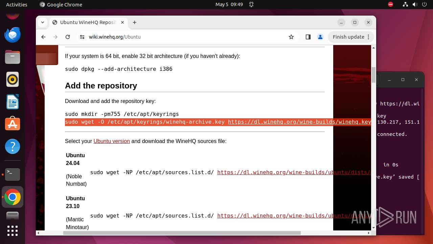Image resolution: width=433 pixels, height=244 pixels.
Task: Open the Google Chrome app menu in top bar
Action: pos(61,4)
